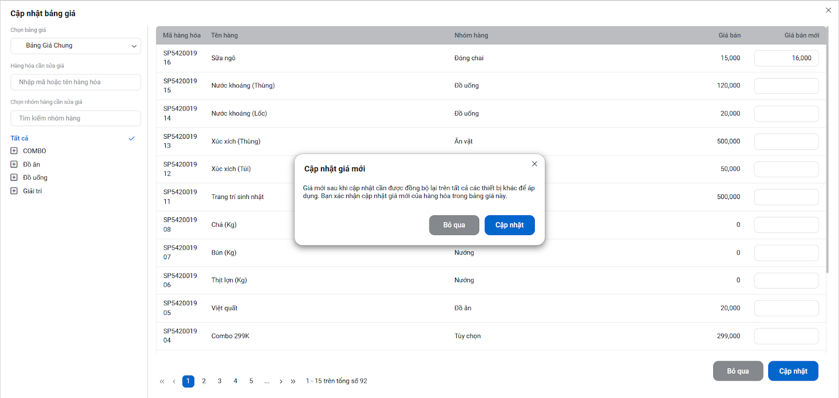Confirm with Cập nhật in the dialog
This screenshot has width=839, height=398.
[x=509, y=225]
